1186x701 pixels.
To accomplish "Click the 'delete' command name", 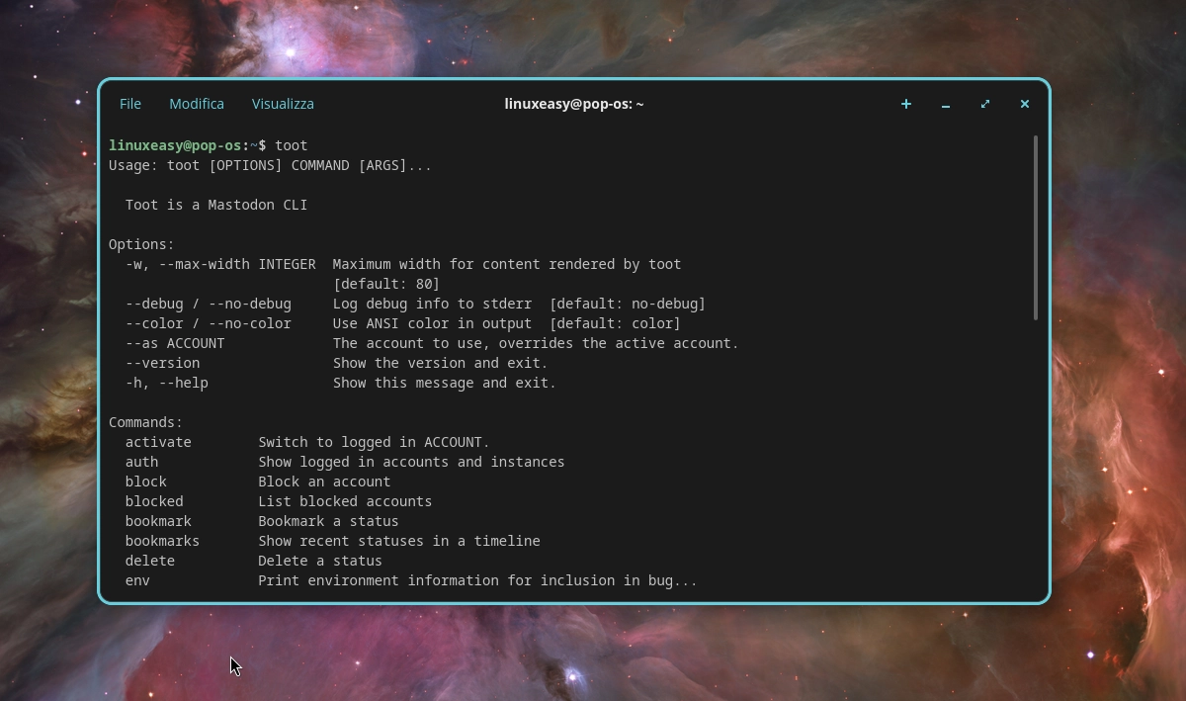I will tap(150, 561).
